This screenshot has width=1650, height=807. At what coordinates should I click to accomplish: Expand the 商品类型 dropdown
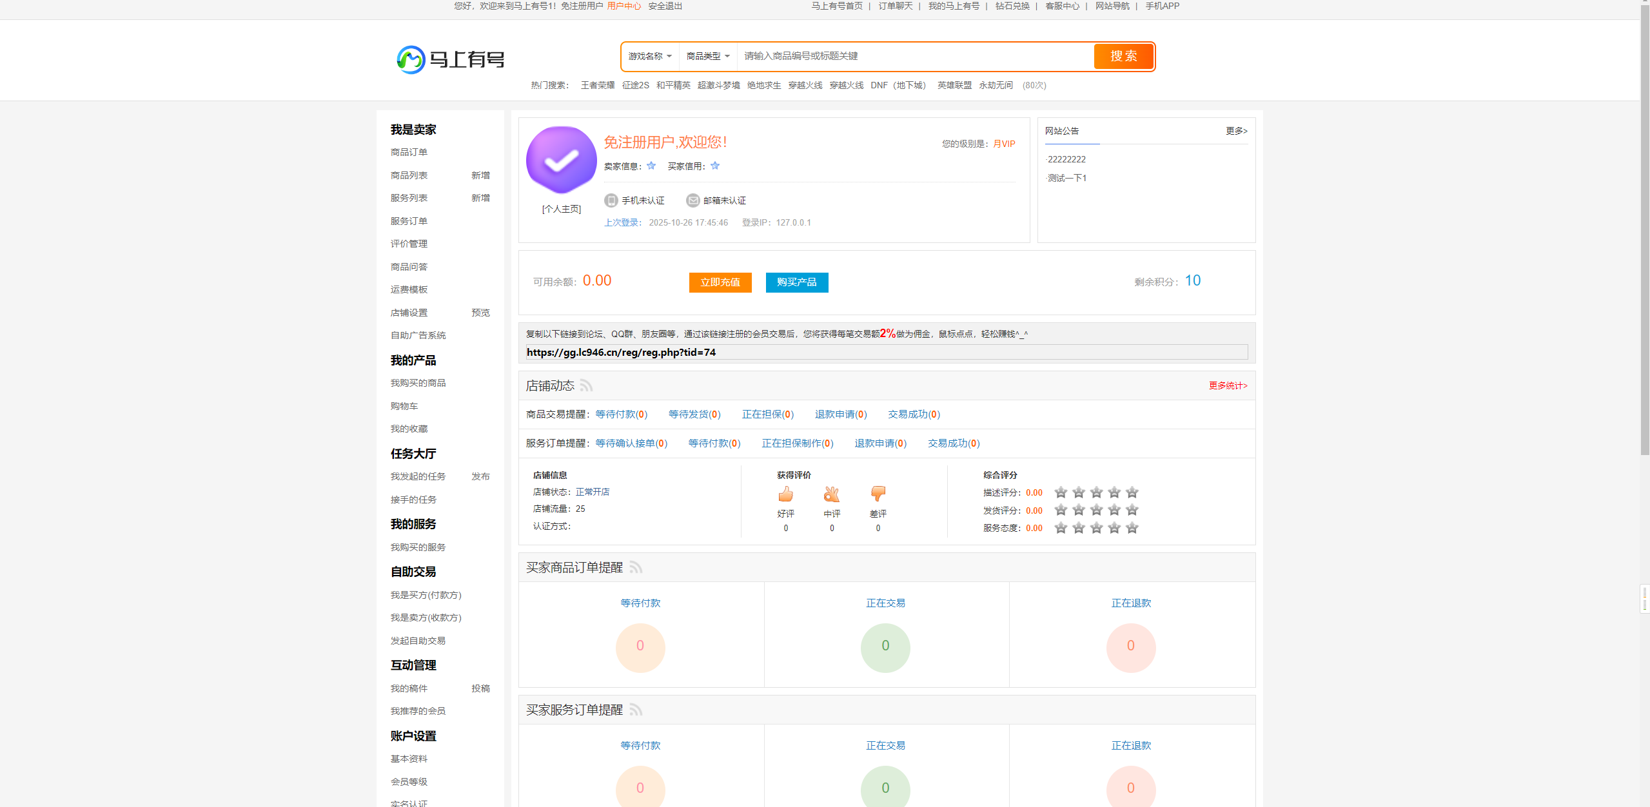pyautogui.click(x=707, y=56)
